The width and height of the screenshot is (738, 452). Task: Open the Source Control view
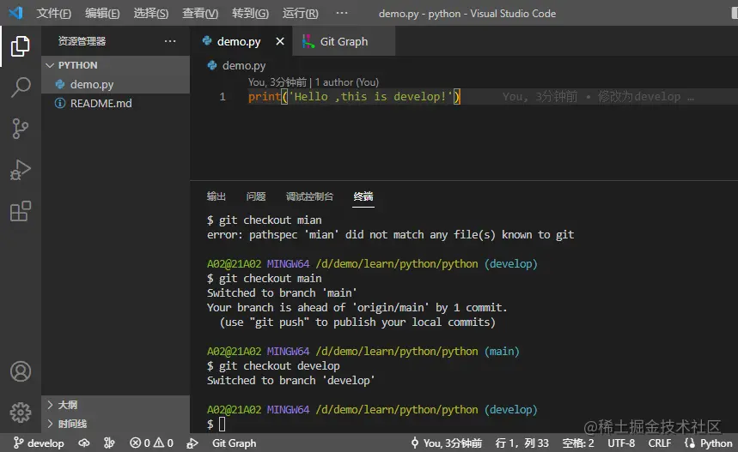coord(21,129)
